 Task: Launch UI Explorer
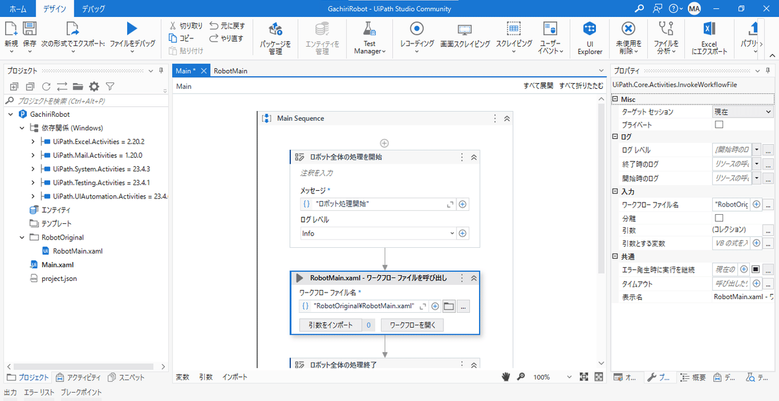tap(589, 38)
